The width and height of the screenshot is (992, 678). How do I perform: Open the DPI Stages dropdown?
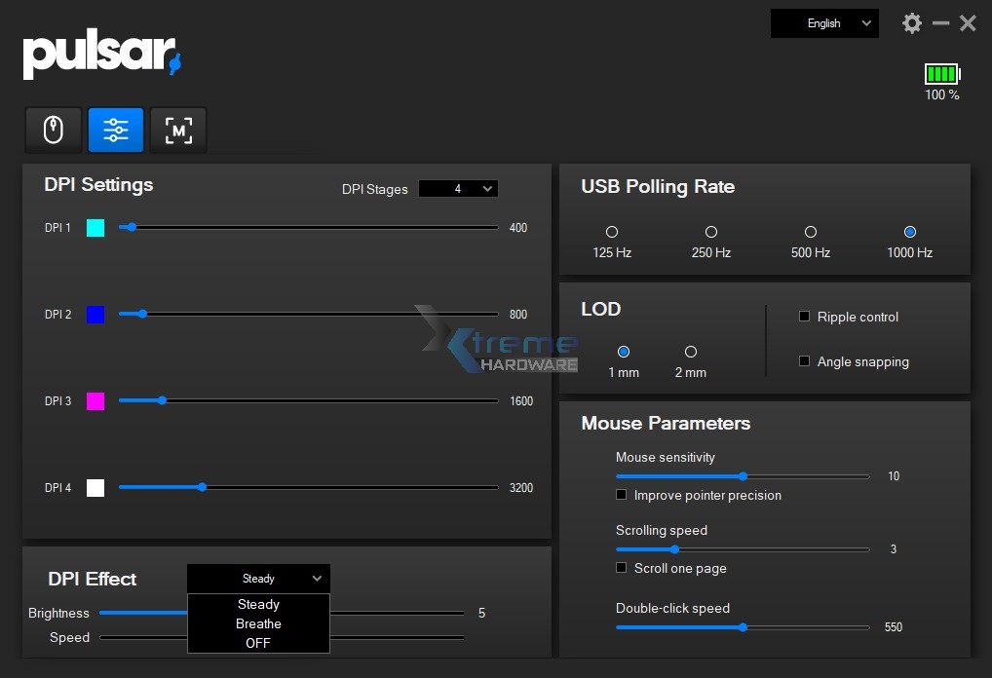[458, 188]
